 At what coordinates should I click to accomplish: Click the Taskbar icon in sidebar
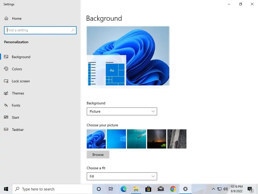point(6,129)
